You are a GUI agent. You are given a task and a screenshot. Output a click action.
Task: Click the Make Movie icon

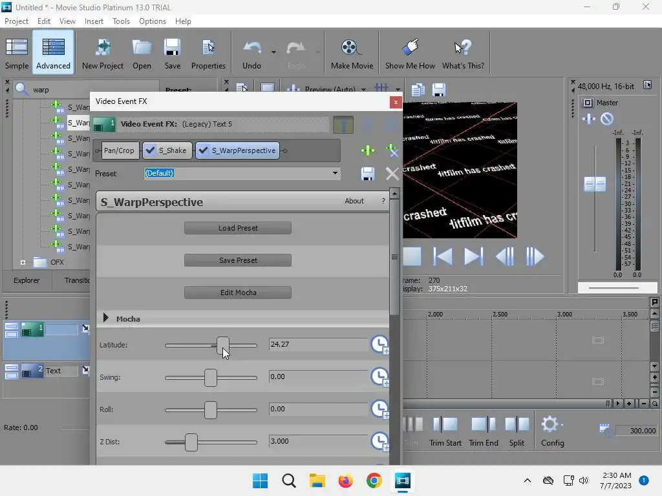coord(352,53)
